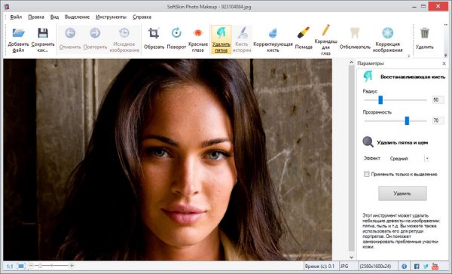Viewport: 452px width, 274px height.
Task: Click the portrait photo on the canvas
Action: 167,160
